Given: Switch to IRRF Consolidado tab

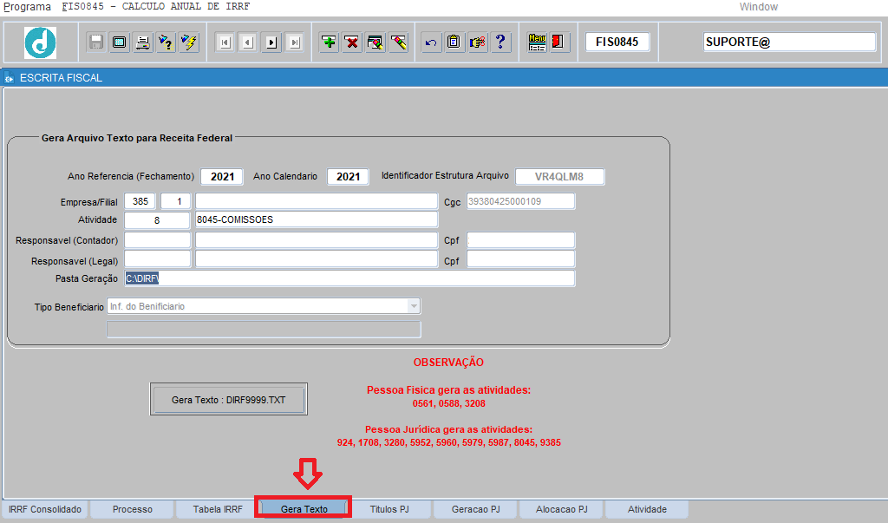Looking at the screenshot, I should click(45, 509).
